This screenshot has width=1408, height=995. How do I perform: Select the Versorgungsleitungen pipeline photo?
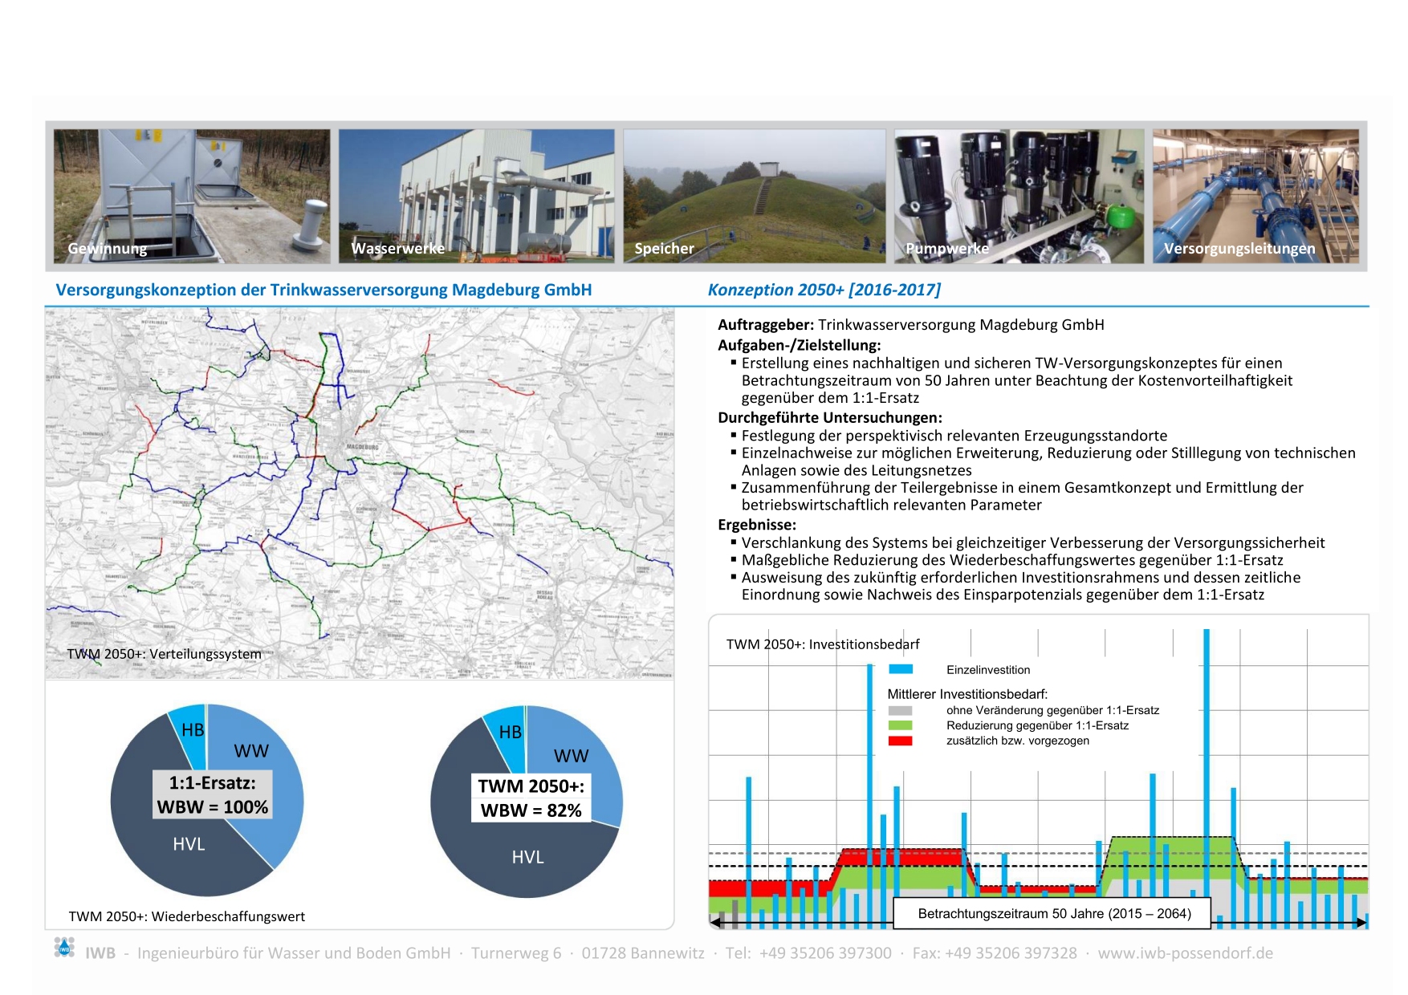pos(1255,196)
